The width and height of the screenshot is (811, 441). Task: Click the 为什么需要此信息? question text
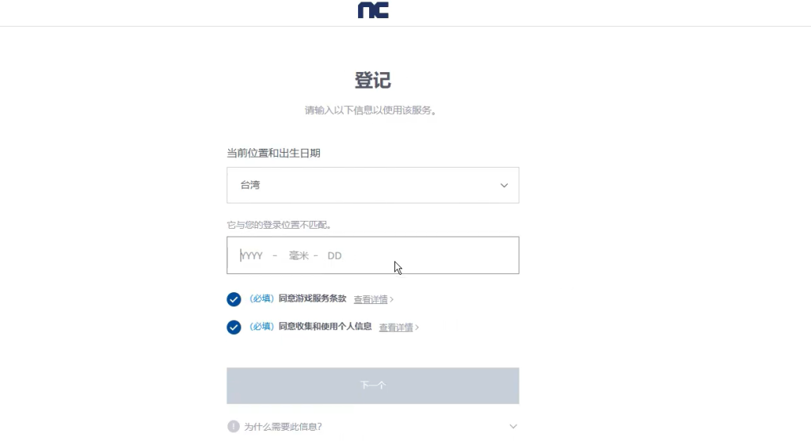coord(283,427)
